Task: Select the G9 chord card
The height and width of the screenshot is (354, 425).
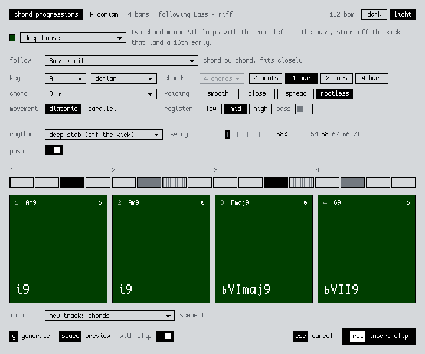Action: click(367, 249)
